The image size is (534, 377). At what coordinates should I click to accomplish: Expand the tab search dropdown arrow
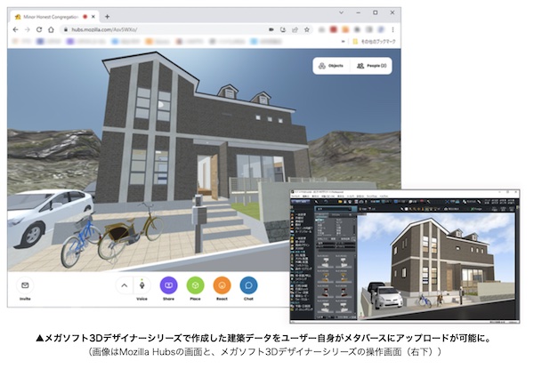[x=339, y=13]
